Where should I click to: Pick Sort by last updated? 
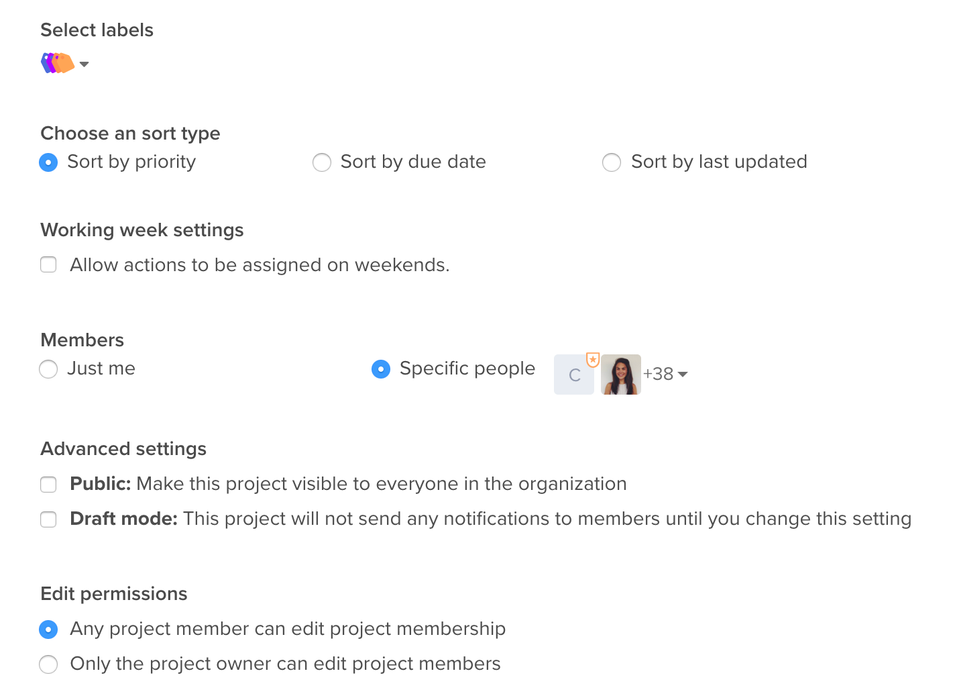(612, 162)
